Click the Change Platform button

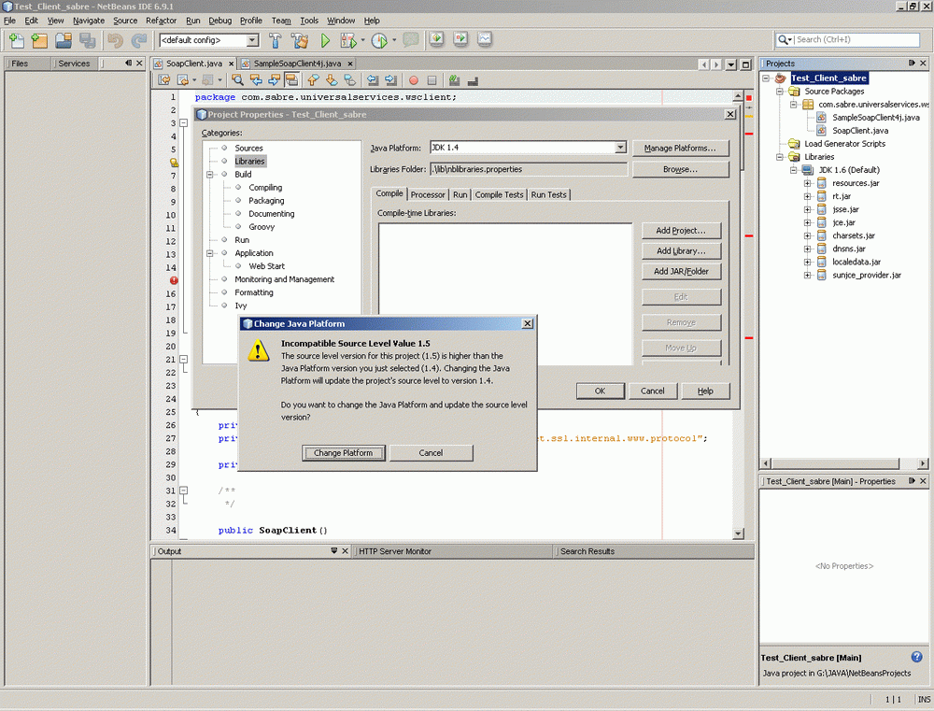[343, 453]
